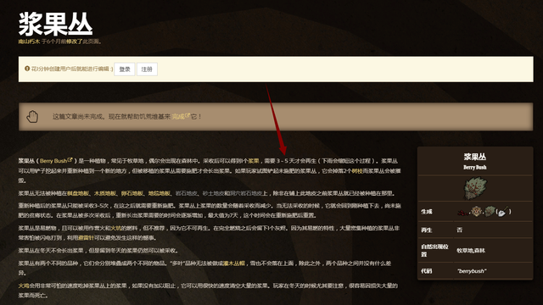Open the 完成 link in the stub notice

(178, 117)
